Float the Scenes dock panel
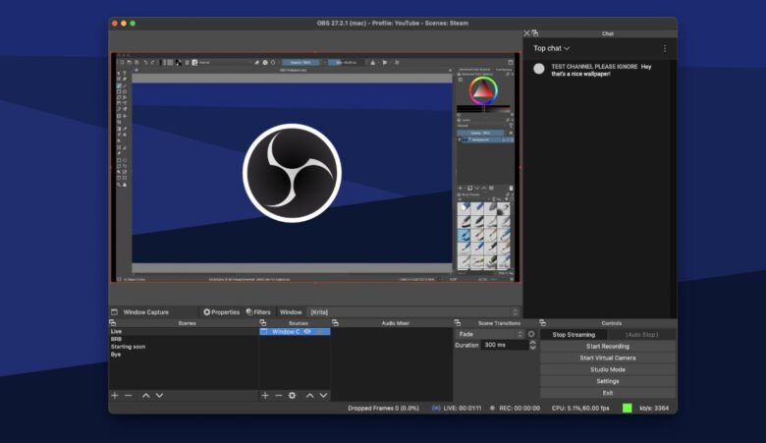This screenshot has height=443, width=766. click(x=113, y=323)
